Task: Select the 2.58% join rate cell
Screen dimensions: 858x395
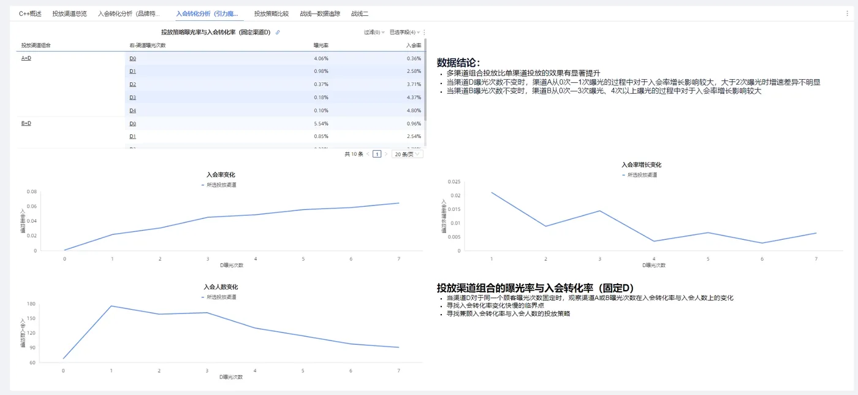Action: [414, 71]
